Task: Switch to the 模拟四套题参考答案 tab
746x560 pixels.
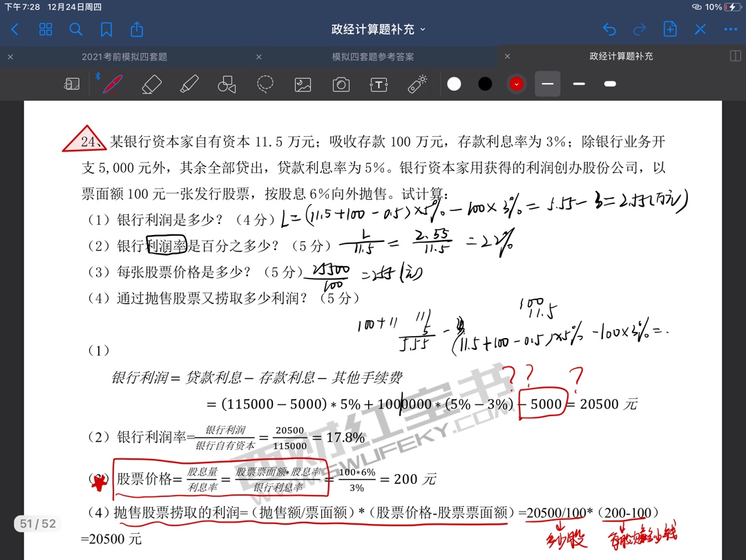Action: (x=372, y=57)
